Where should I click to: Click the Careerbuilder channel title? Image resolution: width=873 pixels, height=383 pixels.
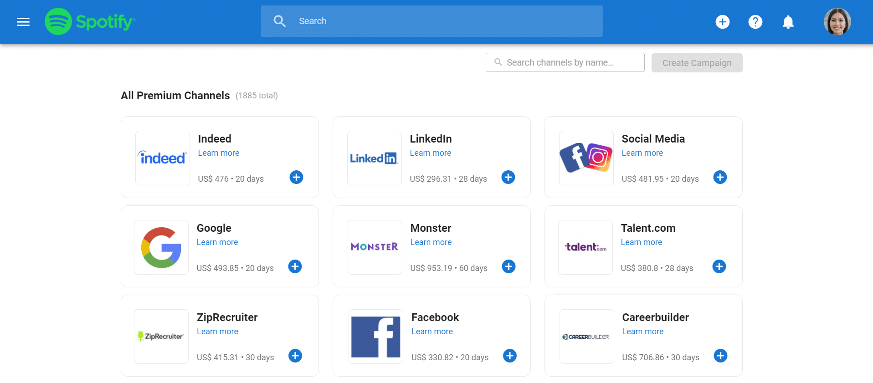click(656, 317)
